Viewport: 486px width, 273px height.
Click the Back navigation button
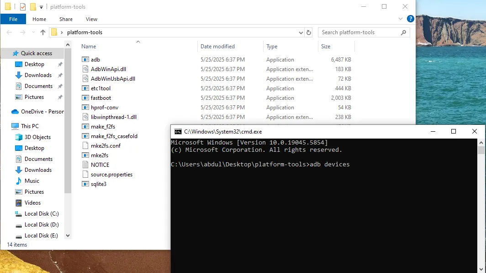[9, 32]
